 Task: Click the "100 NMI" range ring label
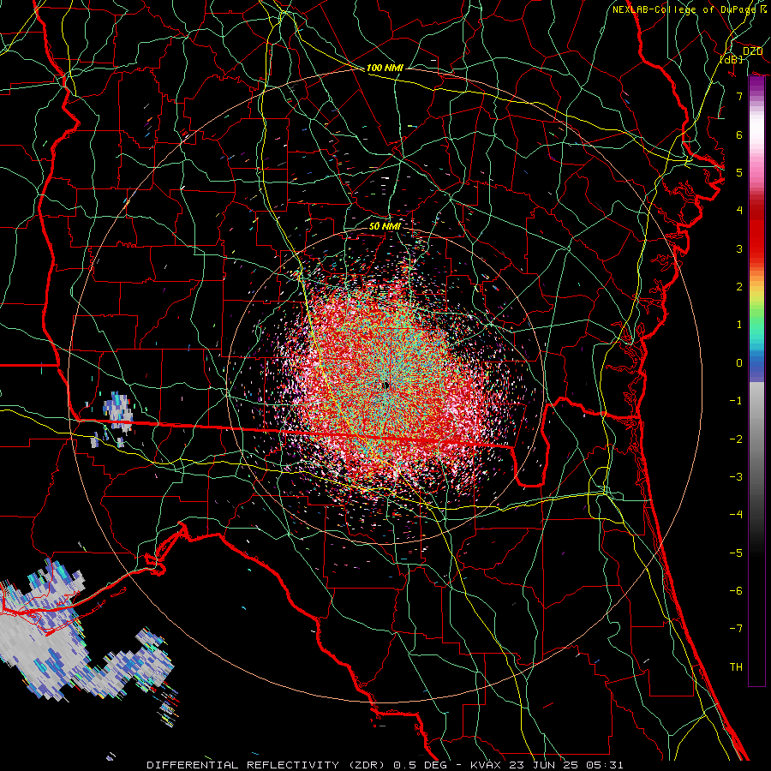[385, 68]
